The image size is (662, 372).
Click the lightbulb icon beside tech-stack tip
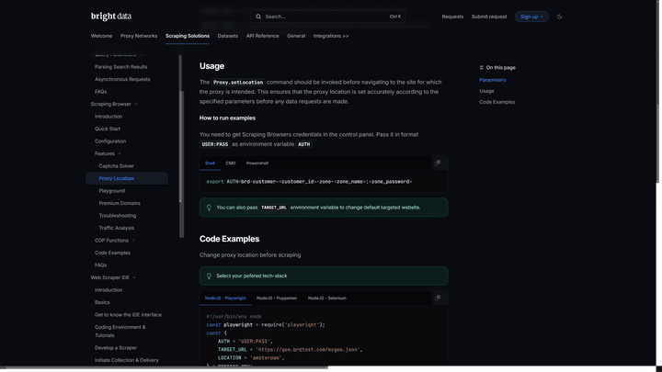[209, 276]
